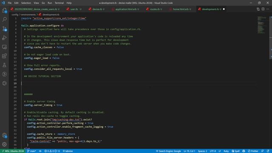Click the Prettier status item
The height and width of the screenshot is (153, 272).
point(253,151)
